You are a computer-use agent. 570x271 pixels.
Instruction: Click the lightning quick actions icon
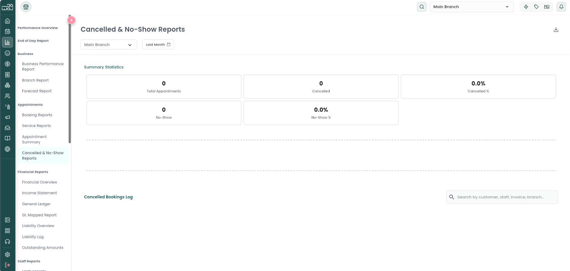pyautogui.click(x=526, y=7)
